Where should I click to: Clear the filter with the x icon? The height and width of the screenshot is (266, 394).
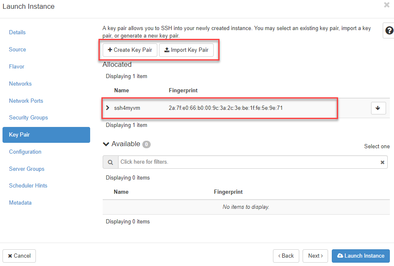[x=382, y=162]
